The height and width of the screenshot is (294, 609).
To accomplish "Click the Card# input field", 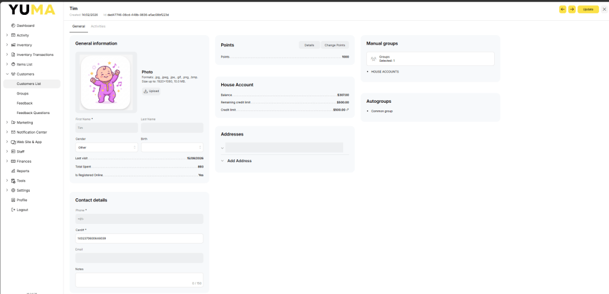I will (139, 238).
